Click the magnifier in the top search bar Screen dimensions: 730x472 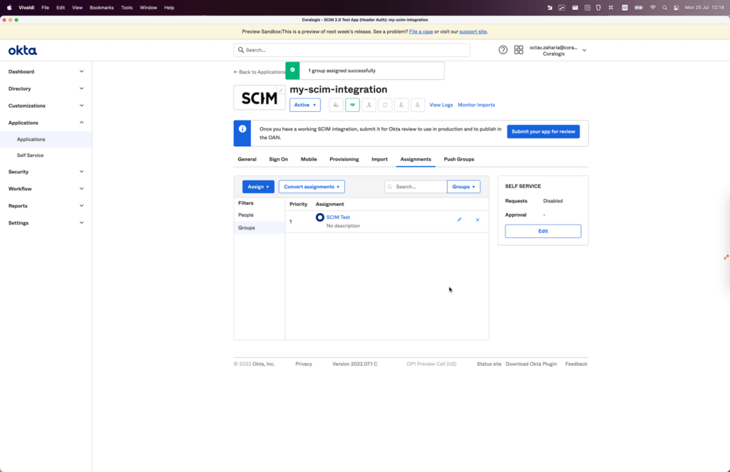pos(241,50)
